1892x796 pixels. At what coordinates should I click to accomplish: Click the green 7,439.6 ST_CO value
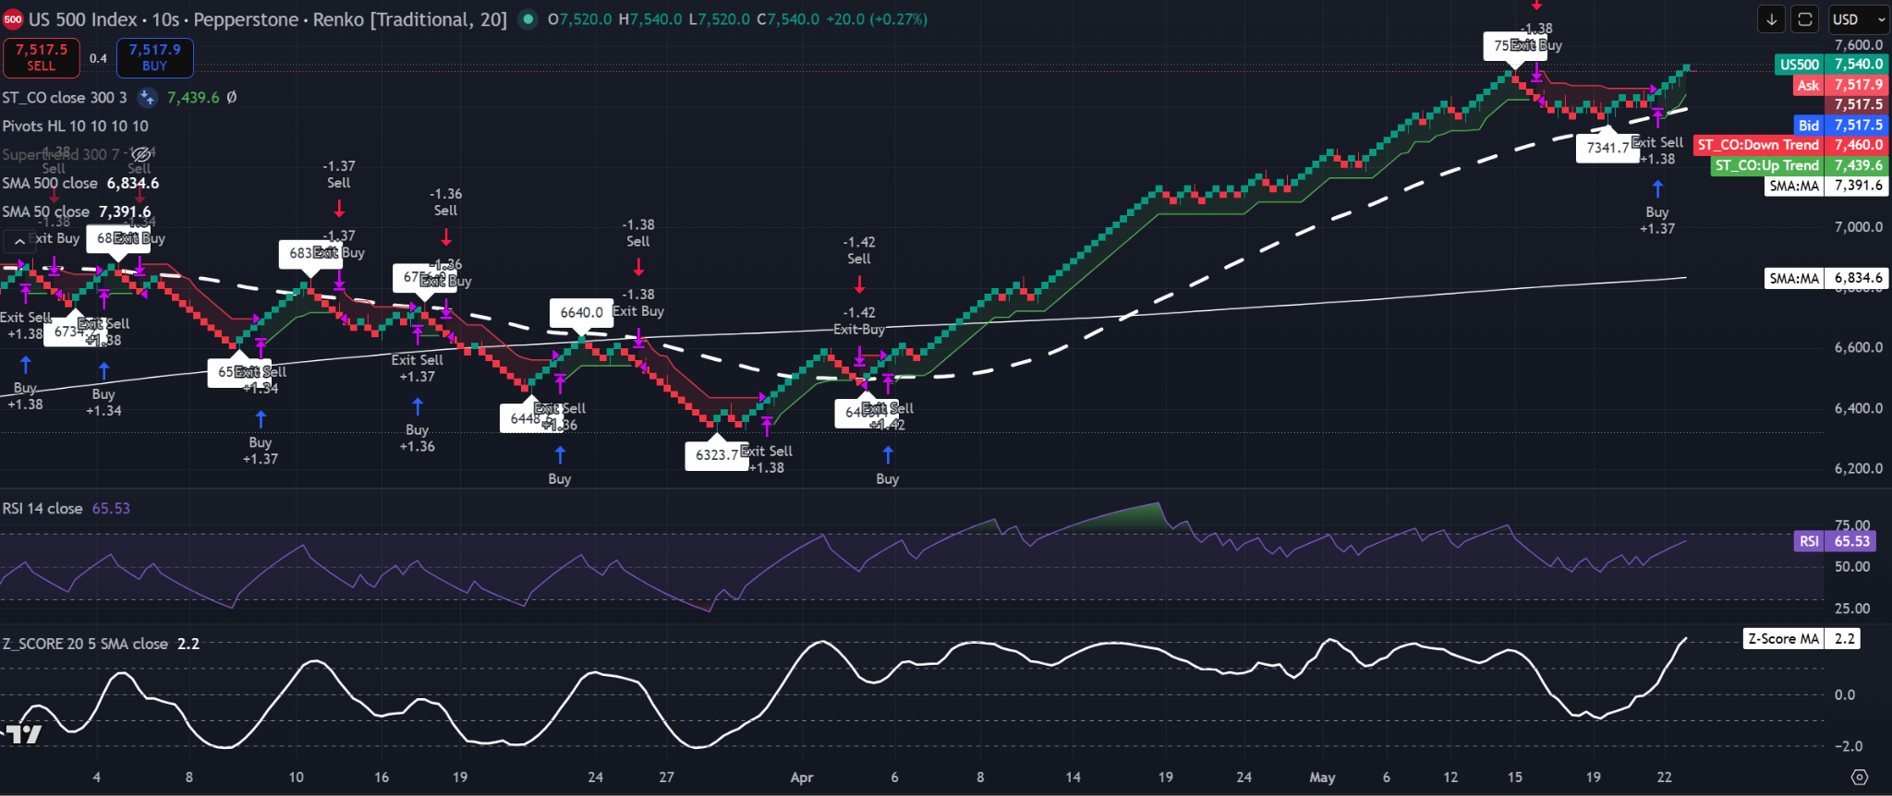(193, 97)
